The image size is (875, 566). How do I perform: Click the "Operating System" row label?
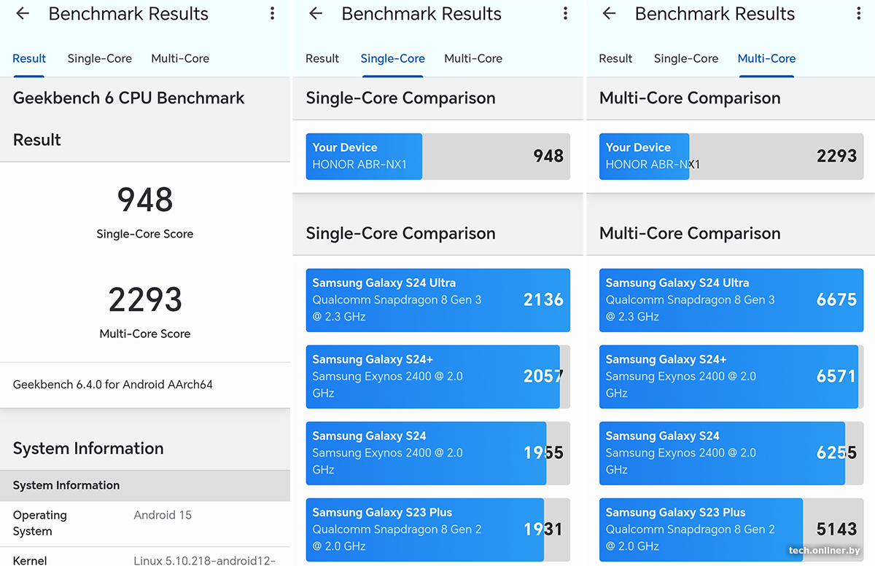[40, 523]
